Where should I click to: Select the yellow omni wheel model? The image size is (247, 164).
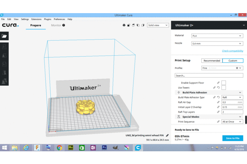click(x=85, y=107)
